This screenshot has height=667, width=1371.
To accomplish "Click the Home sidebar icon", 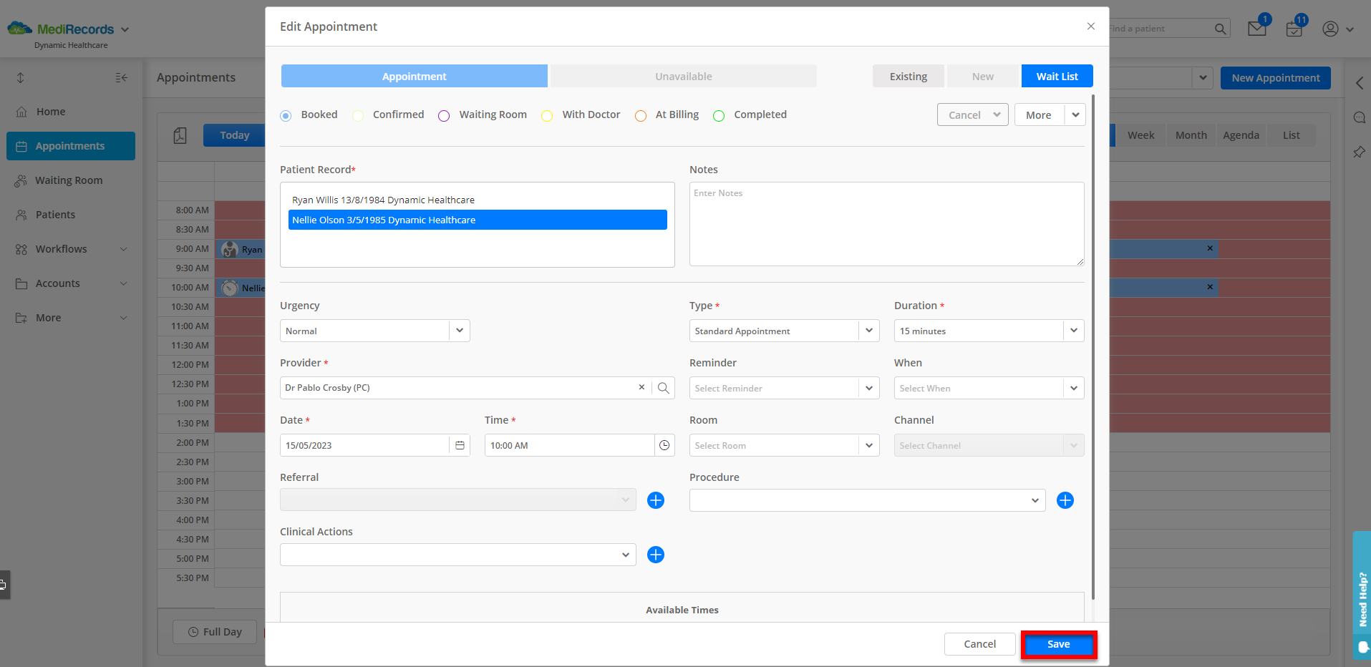I will click(x=21, y=112).
